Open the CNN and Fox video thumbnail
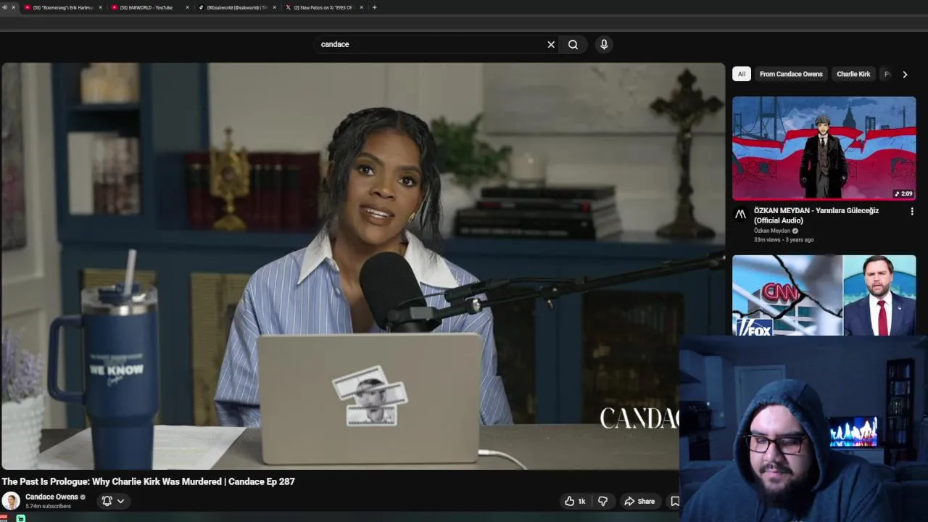The width and height of the screenshot is (928, 522). point(824,295)
